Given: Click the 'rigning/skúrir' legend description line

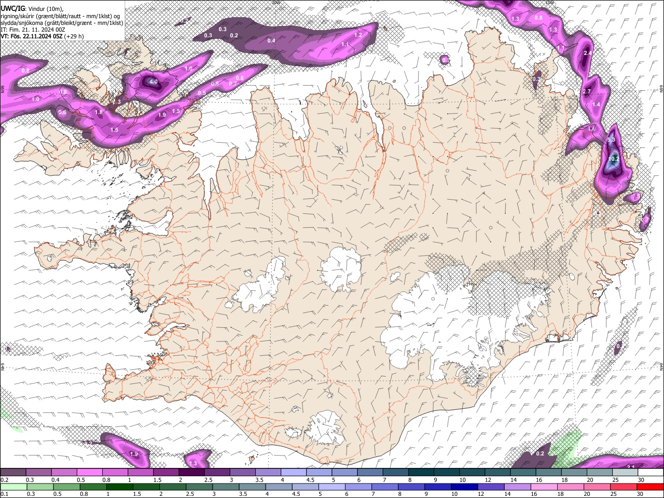Looking at the screenshot, I should (x=60, y=16).
